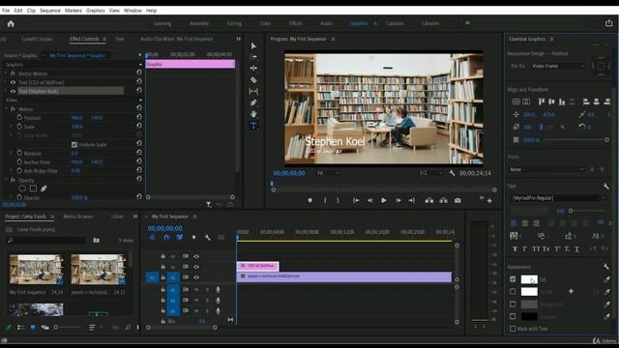Click the Essential Graphics opacity slider handle
Viewport: 619px width, 348px height.
click(606, 139)
